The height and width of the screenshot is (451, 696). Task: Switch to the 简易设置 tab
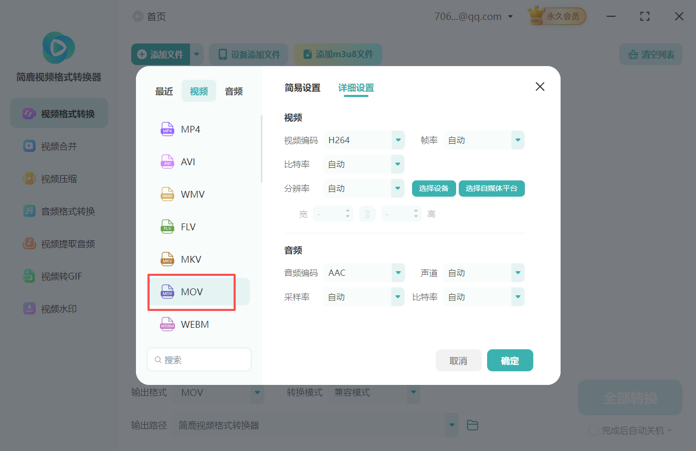tap(302, 88)
